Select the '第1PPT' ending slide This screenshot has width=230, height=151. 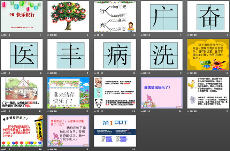click(115, 131)
